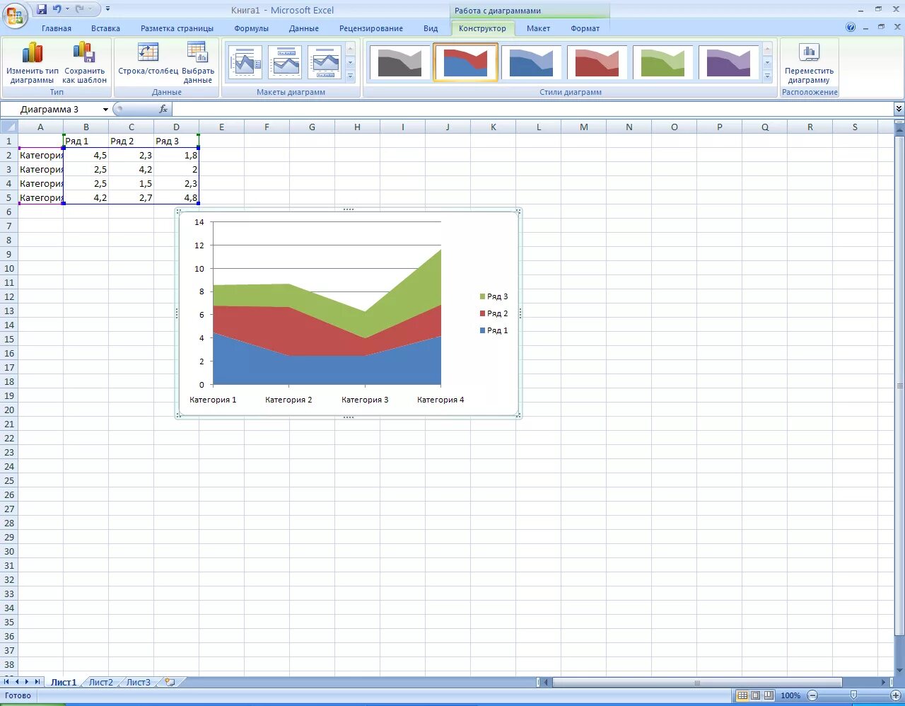Image resolution: width=905 pixels, height=706 pixels.
Task: Click the green Ряд 3 chart area
Action: (x=403, y=297)
